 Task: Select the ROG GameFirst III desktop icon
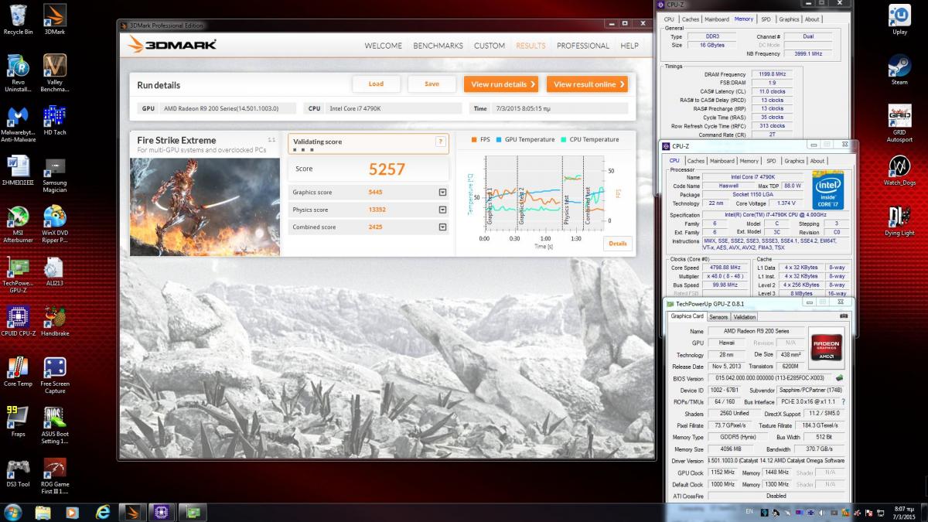[55, 476]
